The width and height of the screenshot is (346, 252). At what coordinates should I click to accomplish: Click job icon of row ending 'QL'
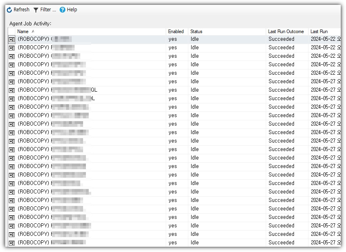(12, 90)
